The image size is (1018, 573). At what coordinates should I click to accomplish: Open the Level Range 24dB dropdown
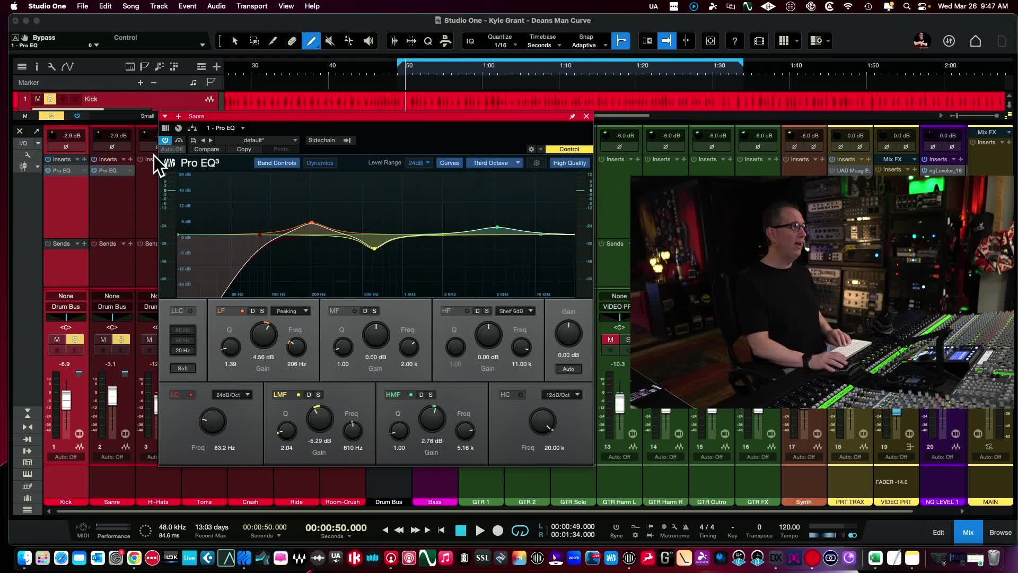[419, 163]
